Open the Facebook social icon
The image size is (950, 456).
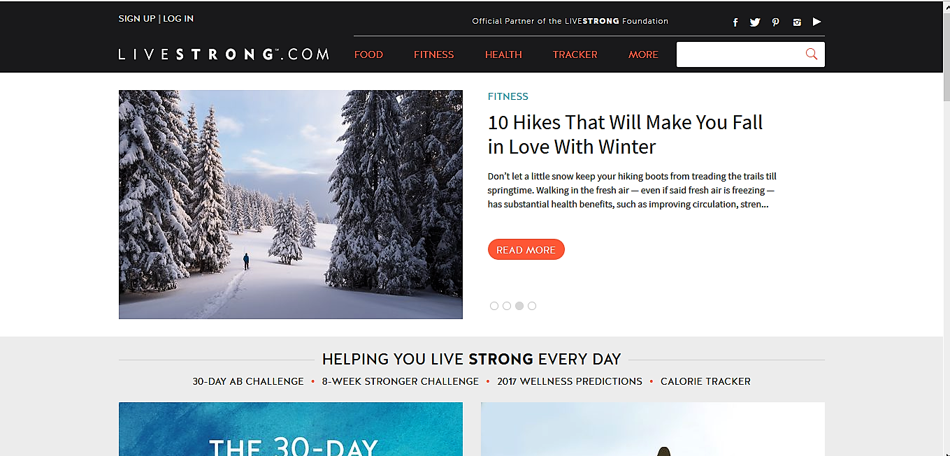point(735,22)
